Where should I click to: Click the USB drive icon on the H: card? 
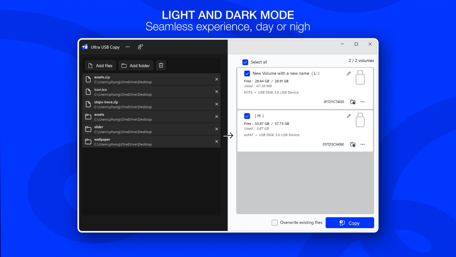360,120
